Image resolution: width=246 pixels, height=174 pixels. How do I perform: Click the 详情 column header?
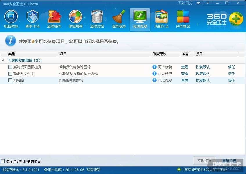pyautogui.click(x=185, y=54)
